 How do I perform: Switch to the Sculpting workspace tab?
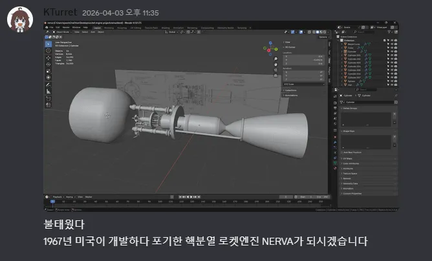tap(122, 28)
